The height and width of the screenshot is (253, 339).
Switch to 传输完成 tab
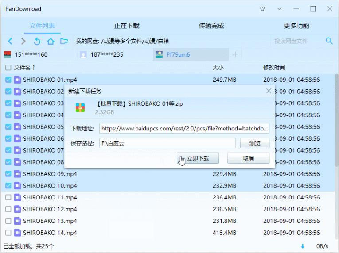(211, 26)
